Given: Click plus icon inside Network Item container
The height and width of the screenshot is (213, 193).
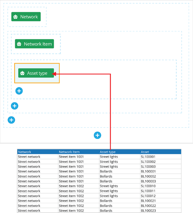Looking at the screenshot, I should tap(14, 106).
